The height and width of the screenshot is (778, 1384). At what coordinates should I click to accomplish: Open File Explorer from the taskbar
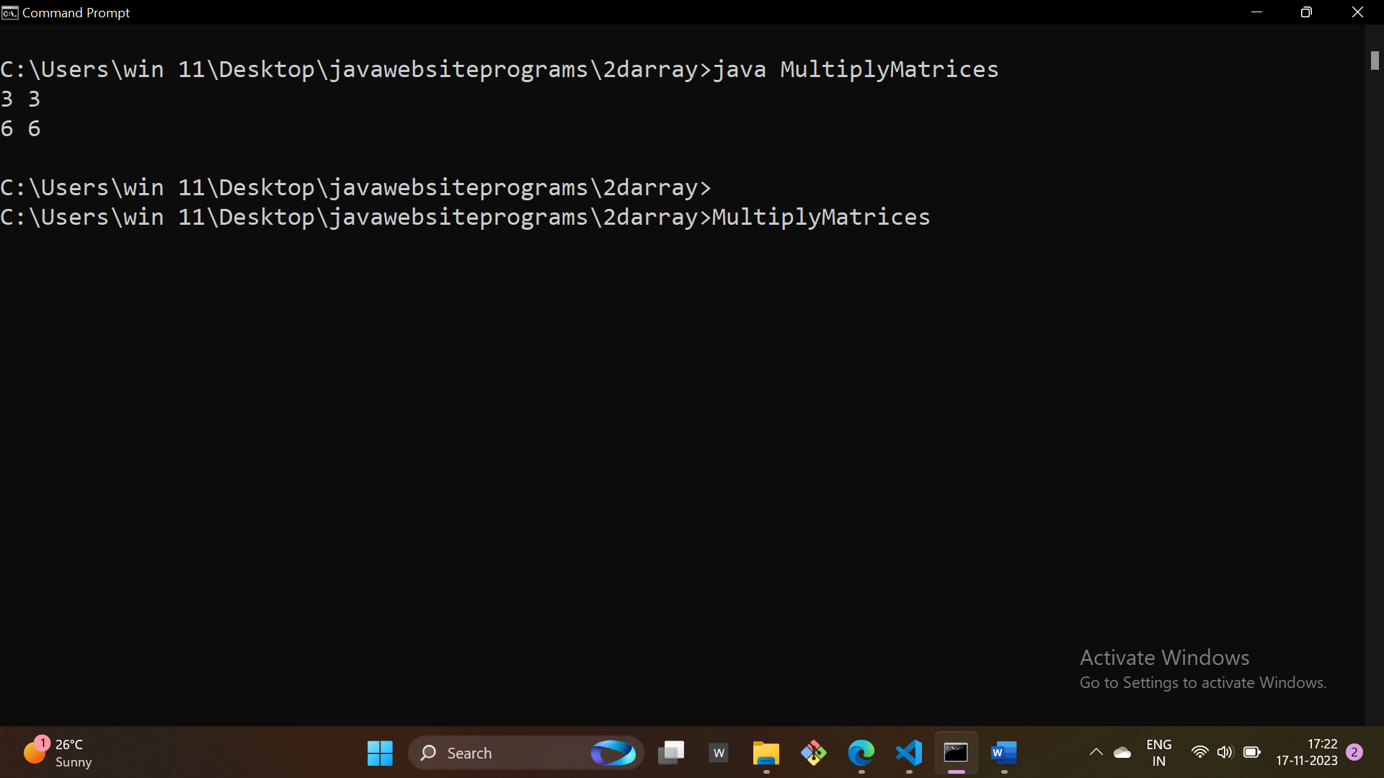point(766,754)
